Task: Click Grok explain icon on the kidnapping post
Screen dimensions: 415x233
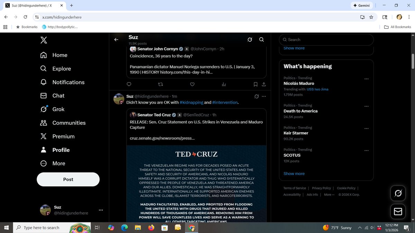Action: pyautogui.click(x=256, y=96)
